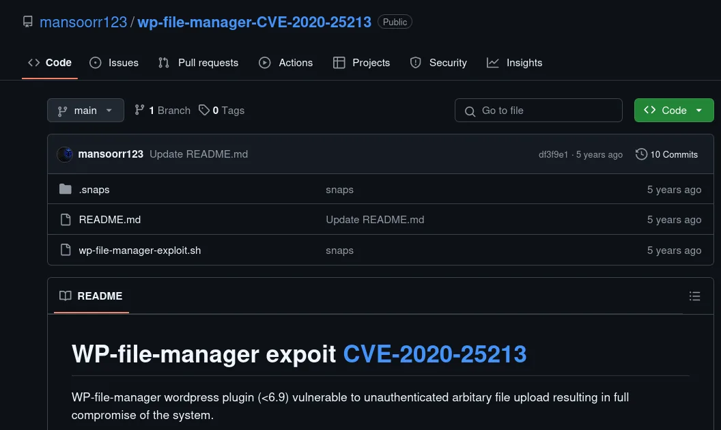Click the file icon beside README.md
Image resolution: width=721 pixels, height=430 pixels.
click(x=66, y=220)
